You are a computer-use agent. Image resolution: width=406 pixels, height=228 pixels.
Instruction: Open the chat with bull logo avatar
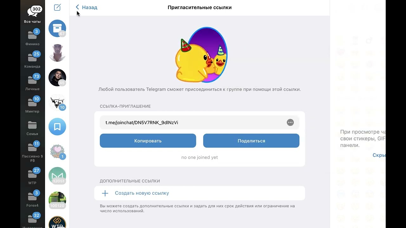[x=57, y=102]
